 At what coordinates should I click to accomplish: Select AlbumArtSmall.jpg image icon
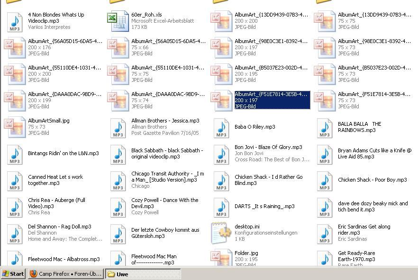[x=15, y=127]
